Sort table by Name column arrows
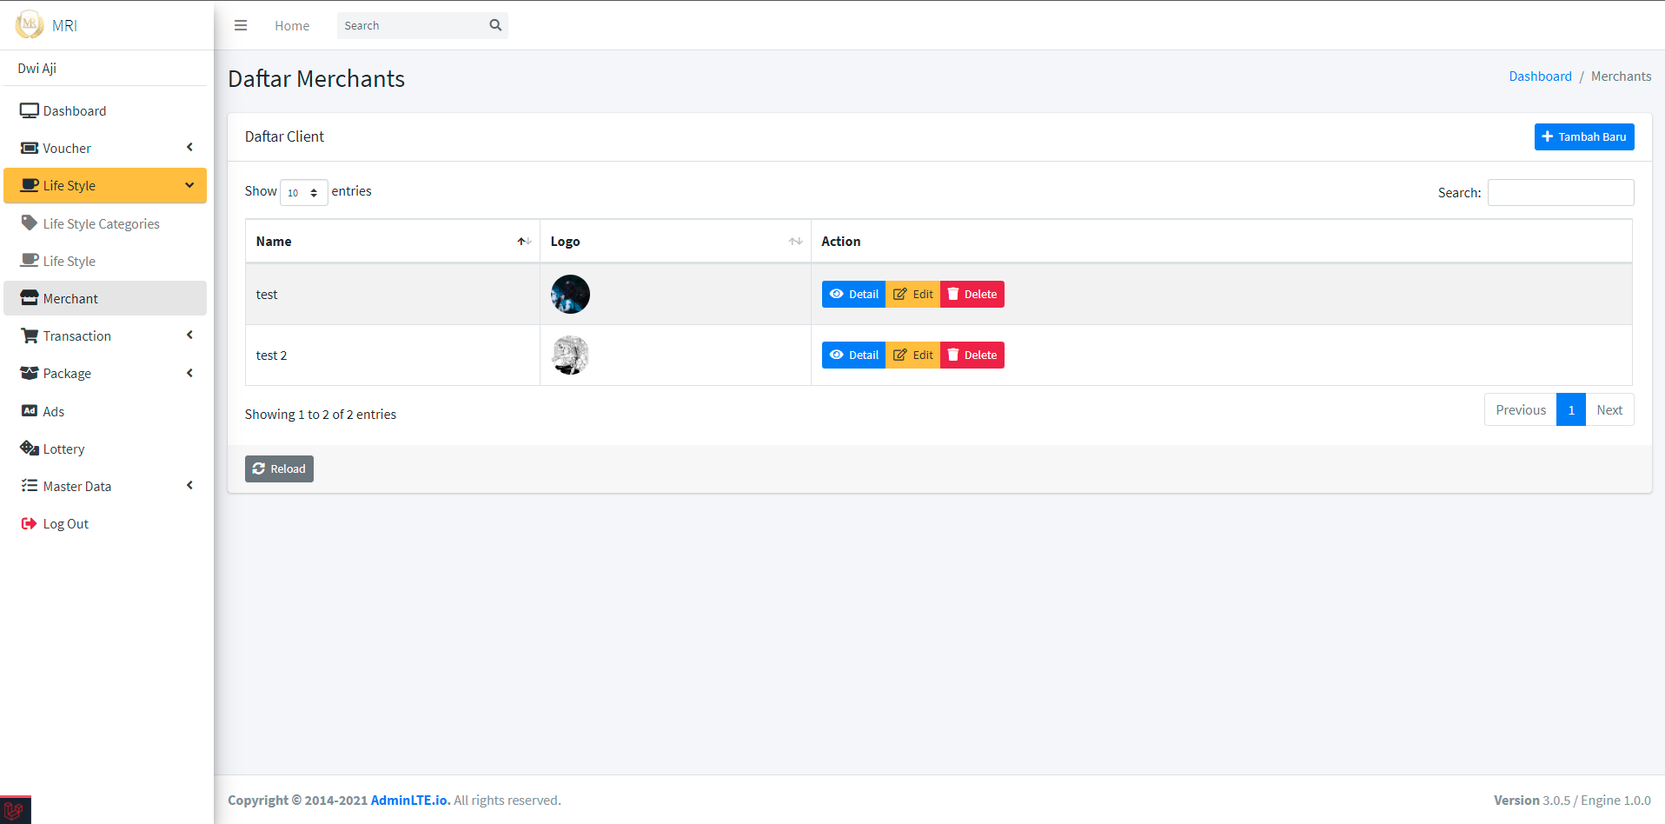1665x824 pixels. coord(524,242)
